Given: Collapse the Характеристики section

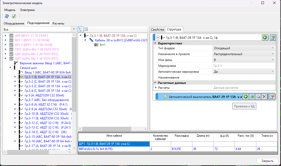Looking at the screenshot, I should coord(155,43).
